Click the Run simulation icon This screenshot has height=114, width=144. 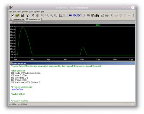pyautogui.click(x=12, y=15)
